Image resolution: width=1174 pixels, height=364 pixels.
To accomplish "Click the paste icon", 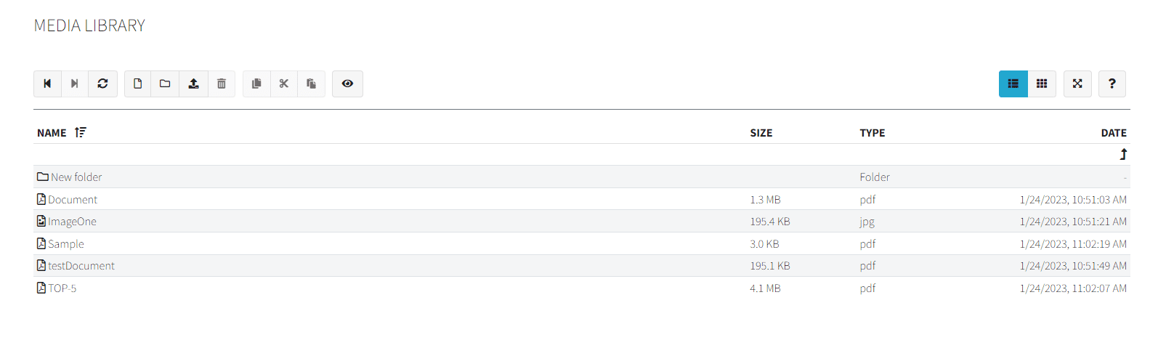I will [x=312, y=84].
